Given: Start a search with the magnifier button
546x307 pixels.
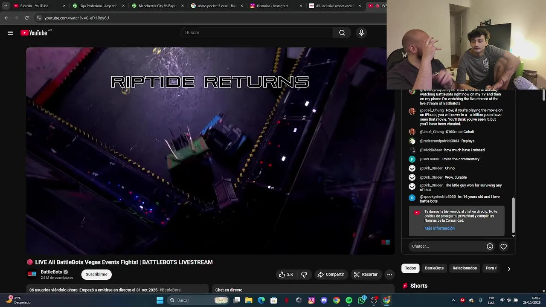Looking at the screenshot, I should [x=342, y=33].
